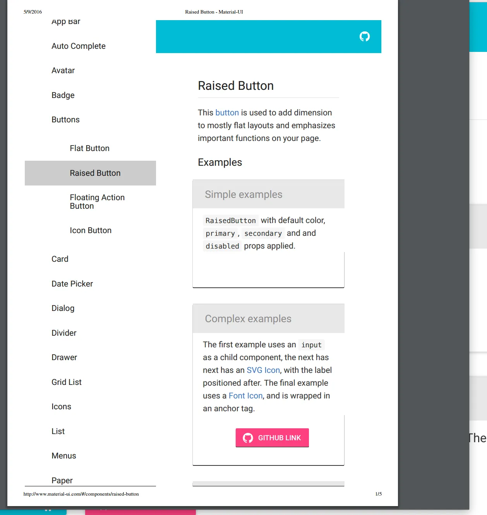Collapse the Buttons section in the sidebar
This screenshot has height=515, width=487.
pyautogui.click(x=65, y=120)
